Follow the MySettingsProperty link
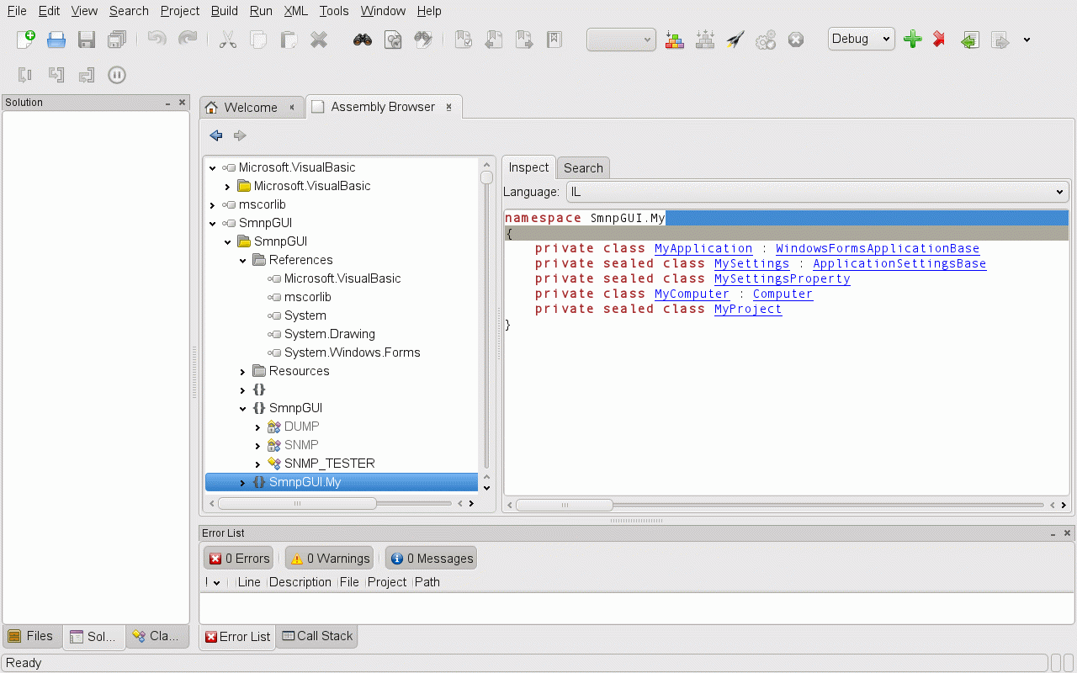This screenshot has height=673, width=1077. (782, 278)
